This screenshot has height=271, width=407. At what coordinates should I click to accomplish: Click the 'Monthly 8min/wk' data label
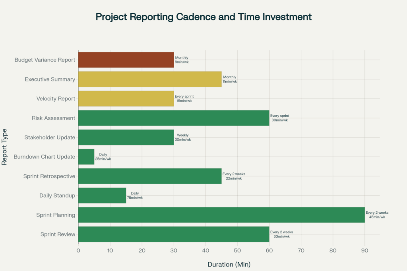click(x=182, y=60)
